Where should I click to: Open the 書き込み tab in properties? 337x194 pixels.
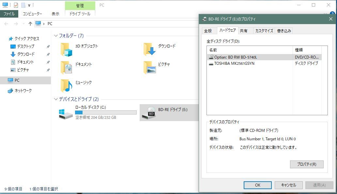(284, 31)
